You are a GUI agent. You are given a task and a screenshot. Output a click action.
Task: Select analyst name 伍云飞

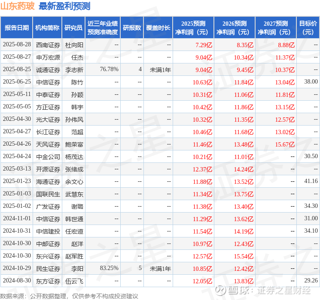(x=74, y=281)
